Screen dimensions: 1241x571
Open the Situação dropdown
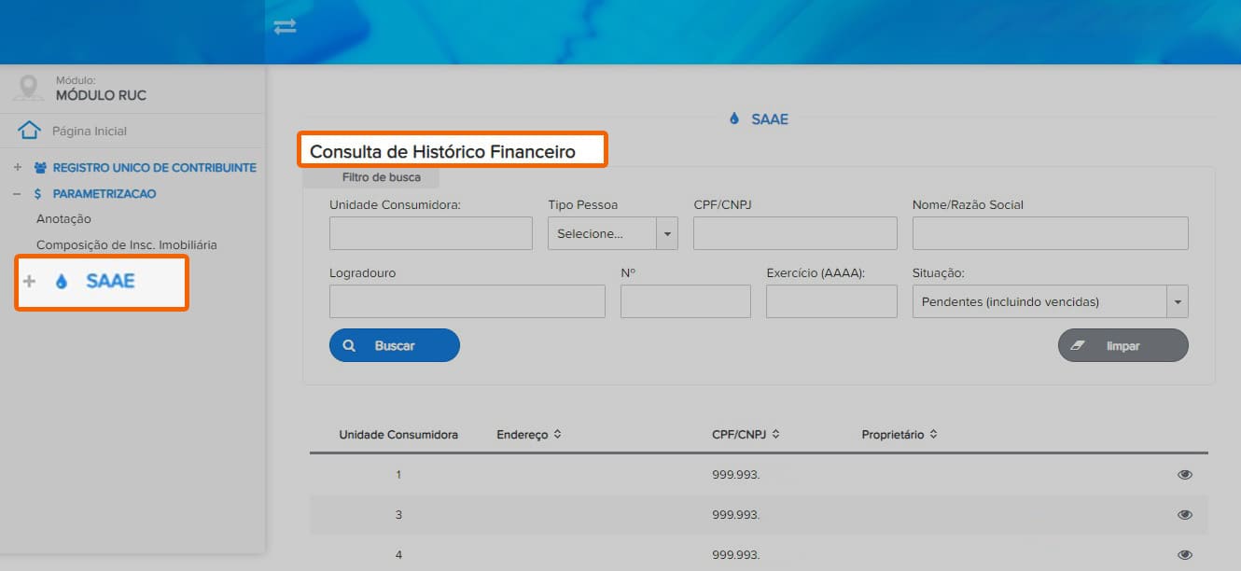[1051, 301]
